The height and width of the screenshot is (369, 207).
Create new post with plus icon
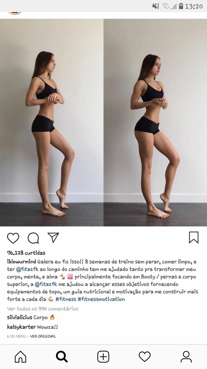103,357
